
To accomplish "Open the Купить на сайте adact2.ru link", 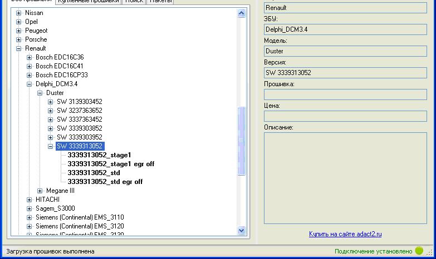I will [x=345, y=234].
